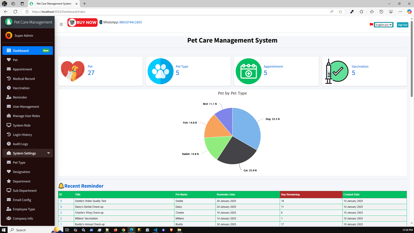Click the syringe icon on the Vaccination card
Screen dimensions: 414x233
pyautogui.click(x=336, y=71)
